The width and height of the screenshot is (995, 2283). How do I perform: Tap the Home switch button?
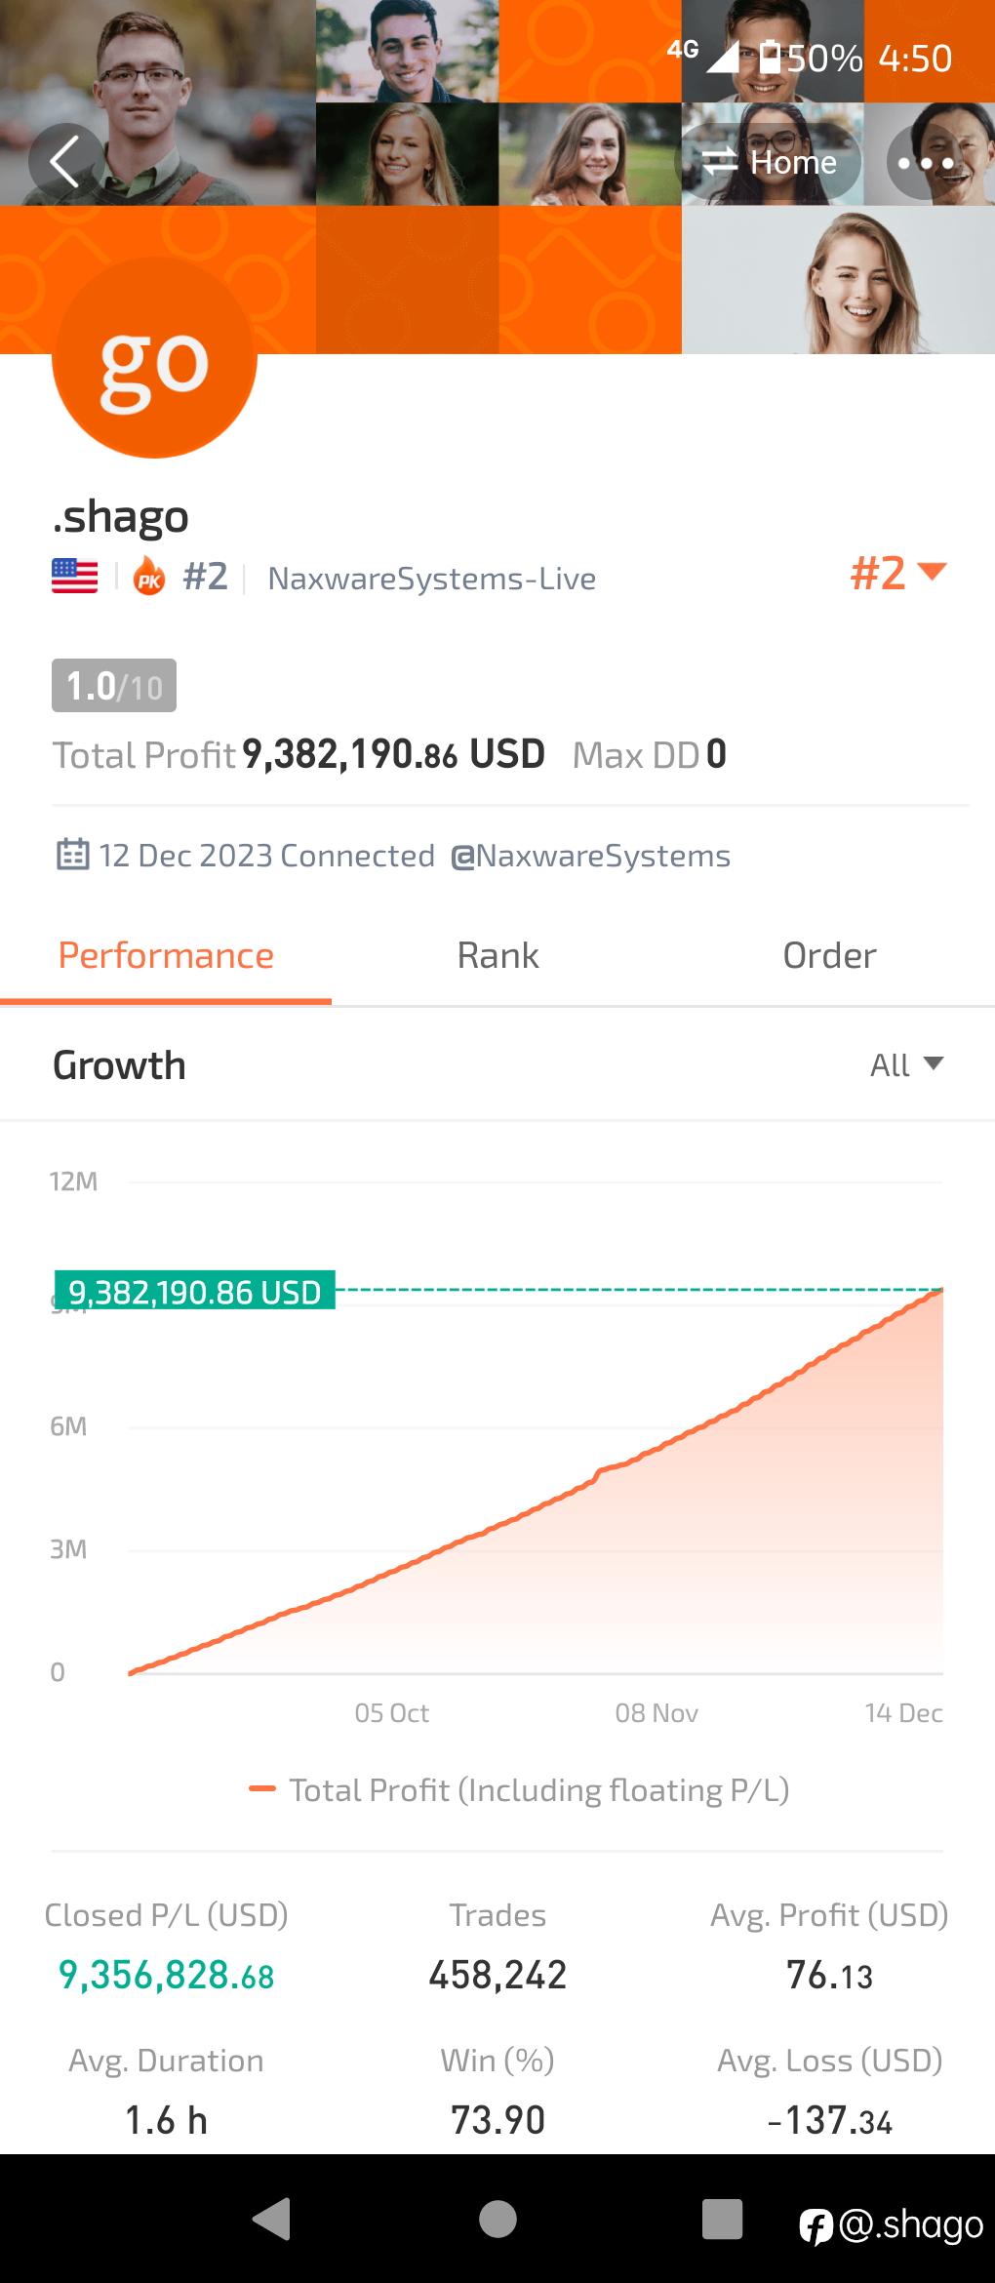(x=770, y=162)
